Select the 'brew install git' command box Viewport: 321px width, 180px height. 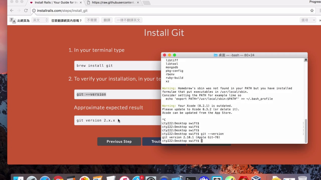coord(118,65)
